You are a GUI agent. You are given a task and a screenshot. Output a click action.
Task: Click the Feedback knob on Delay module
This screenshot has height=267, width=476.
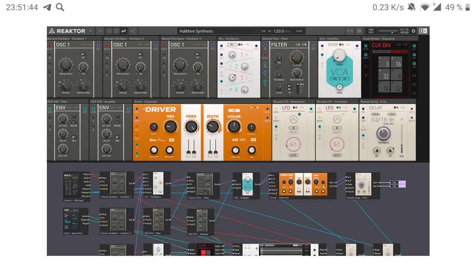pos(383,134)
